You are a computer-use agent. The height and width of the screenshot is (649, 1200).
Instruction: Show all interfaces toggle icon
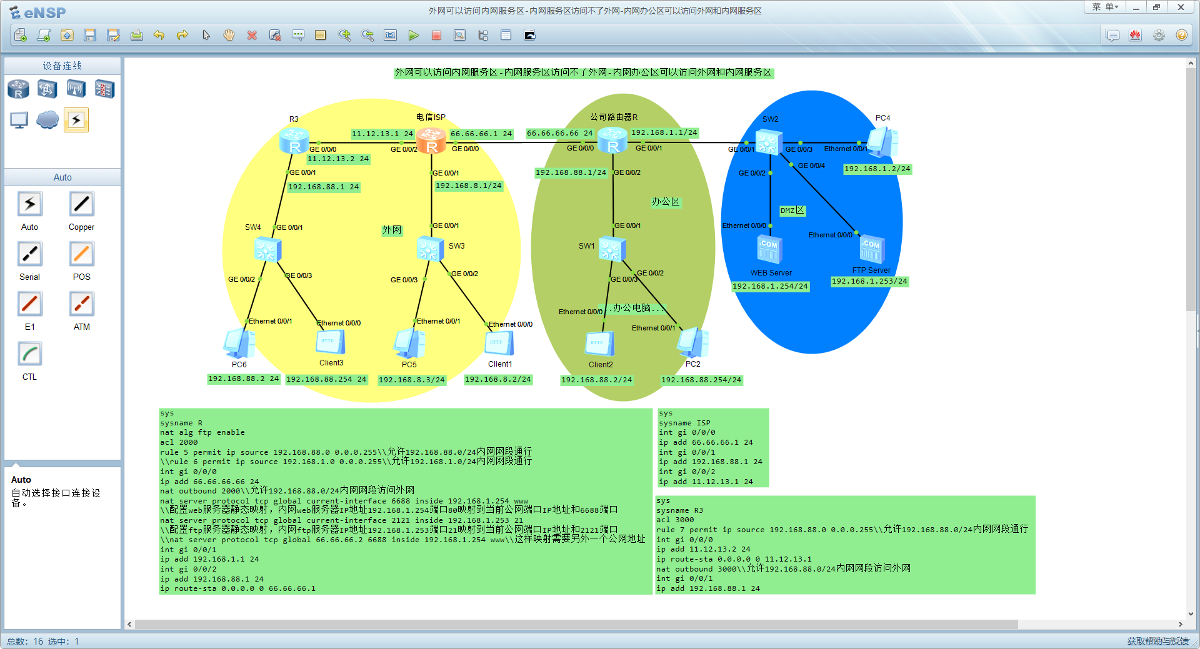[x=483, y=35]
